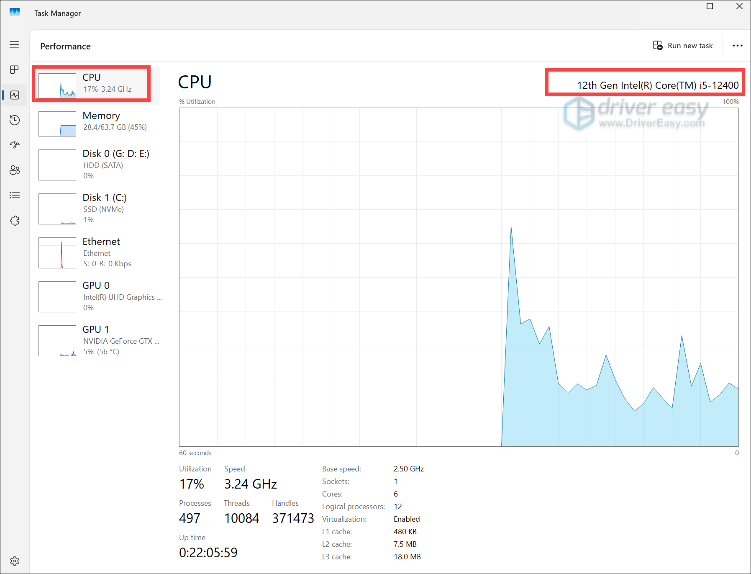Click the CPU mini preview thumbnail
The width and height of the screenshot is (751, 574).
tap(57, 85)
